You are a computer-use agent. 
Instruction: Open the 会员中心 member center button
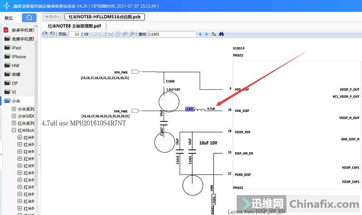(x=52, y=17)
